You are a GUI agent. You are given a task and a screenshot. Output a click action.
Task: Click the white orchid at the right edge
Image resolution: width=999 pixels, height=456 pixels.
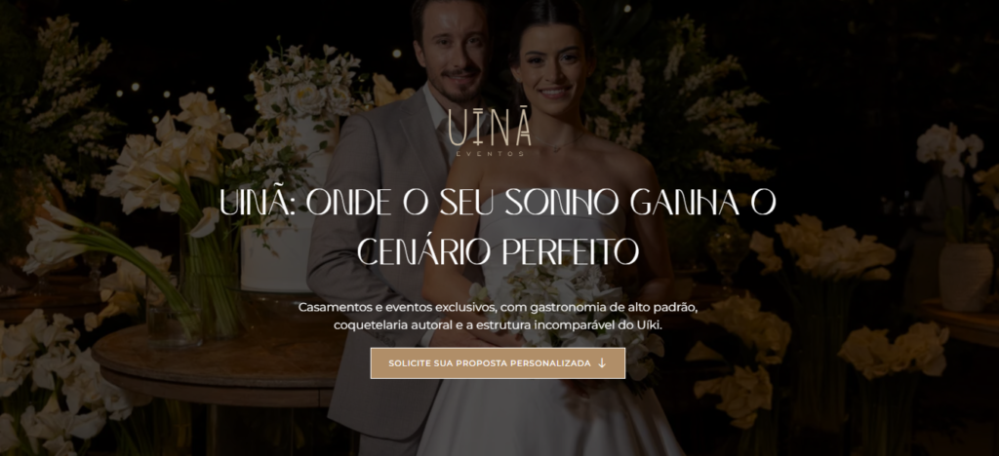[949, 149]
